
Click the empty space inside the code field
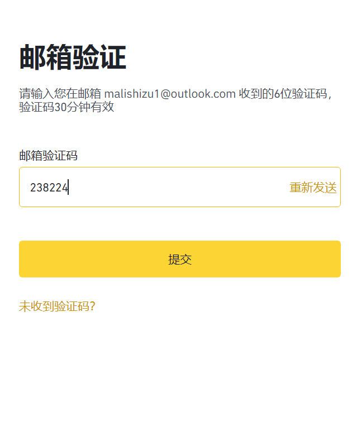[x=179, y=187]
